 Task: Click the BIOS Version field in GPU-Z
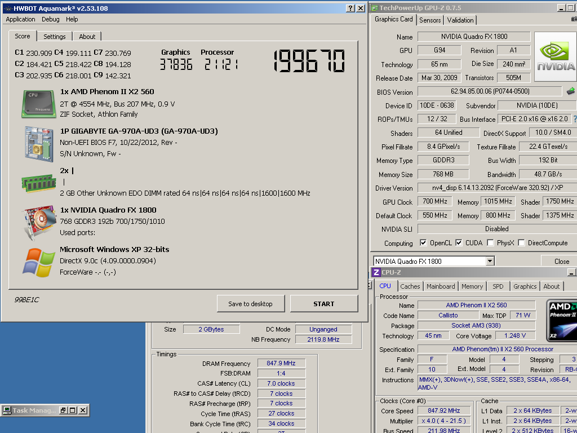pos(490,91)
